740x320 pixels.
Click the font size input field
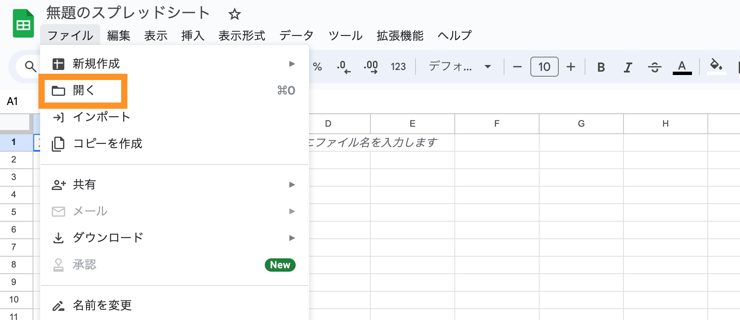tap(544, 67)
